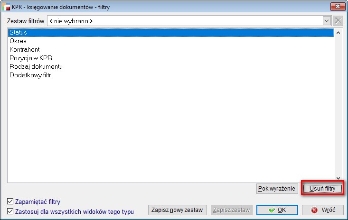This screenshot has height=220, width=348.
Task: Select the Okres filter in list
Action: (x=18, y=41)
